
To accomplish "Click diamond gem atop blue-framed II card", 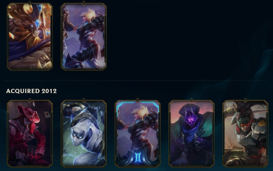I will point(138,100).
